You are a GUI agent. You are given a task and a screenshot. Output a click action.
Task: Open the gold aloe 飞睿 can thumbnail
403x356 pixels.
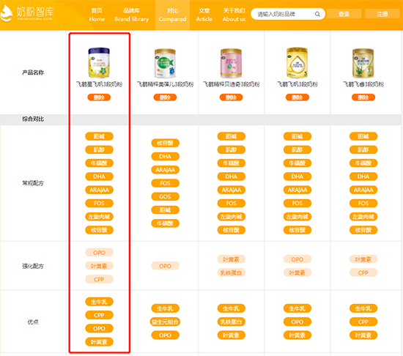(363, 63)
